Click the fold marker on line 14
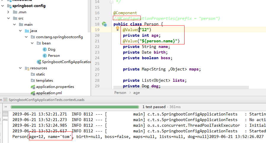Viewport: 266px width, 143px height. click(111, 2)
